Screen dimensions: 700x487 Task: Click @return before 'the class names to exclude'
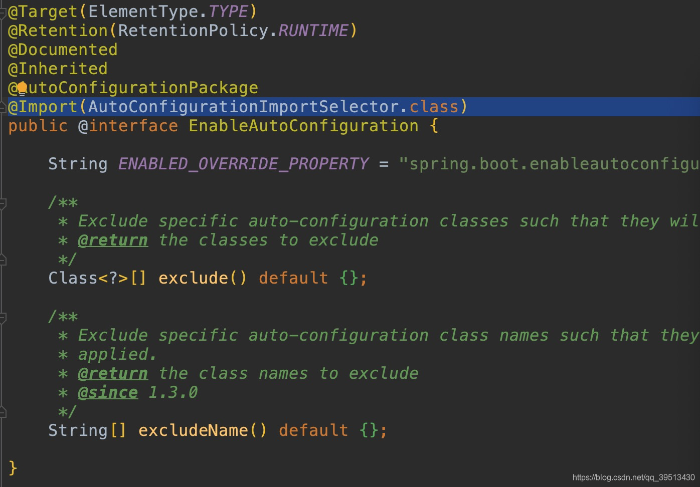pos(113,373)
